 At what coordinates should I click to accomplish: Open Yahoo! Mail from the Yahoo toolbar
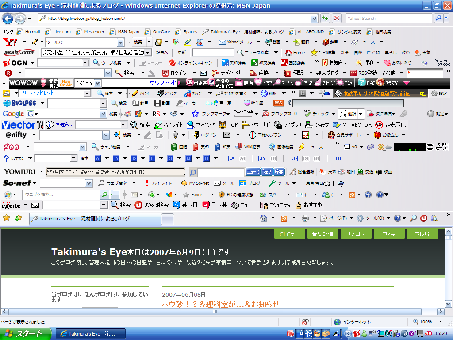(235, 42)
